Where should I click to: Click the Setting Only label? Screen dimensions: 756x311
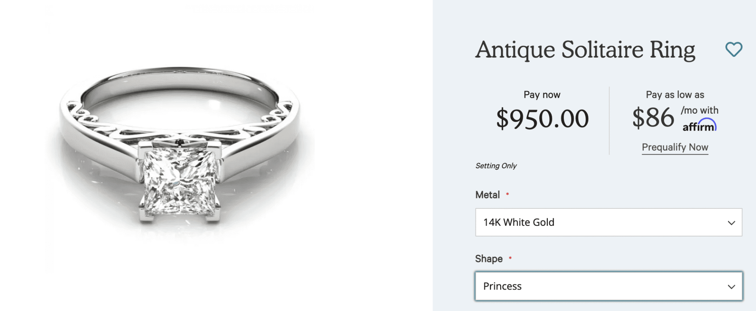[x=496, y=166]
